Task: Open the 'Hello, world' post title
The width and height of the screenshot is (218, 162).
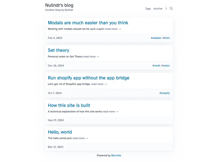Action: coord(60,132)
